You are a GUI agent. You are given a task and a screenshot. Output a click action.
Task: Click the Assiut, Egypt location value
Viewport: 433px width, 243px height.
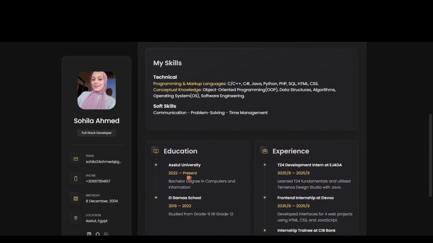tap(97, 221)
